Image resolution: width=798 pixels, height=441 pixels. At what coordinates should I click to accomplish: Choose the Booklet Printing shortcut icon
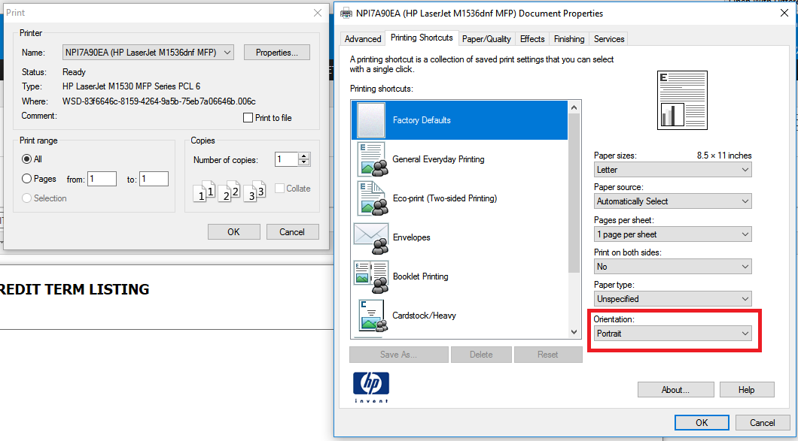click(371, 277)
